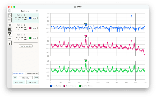Switch to the Marker Controls tab
This screenshot has width=156, height=98.
pyautogui.click(x=19, y=73)
